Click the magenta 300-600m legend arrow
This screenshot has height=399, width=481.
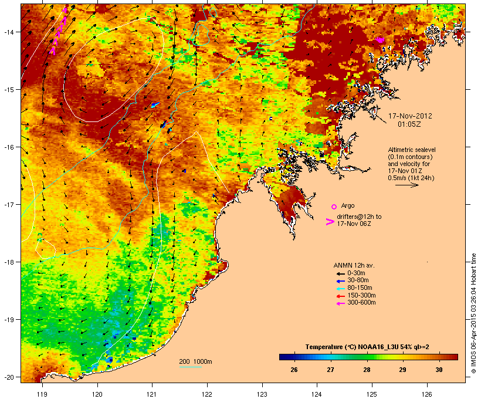[341, 303]
